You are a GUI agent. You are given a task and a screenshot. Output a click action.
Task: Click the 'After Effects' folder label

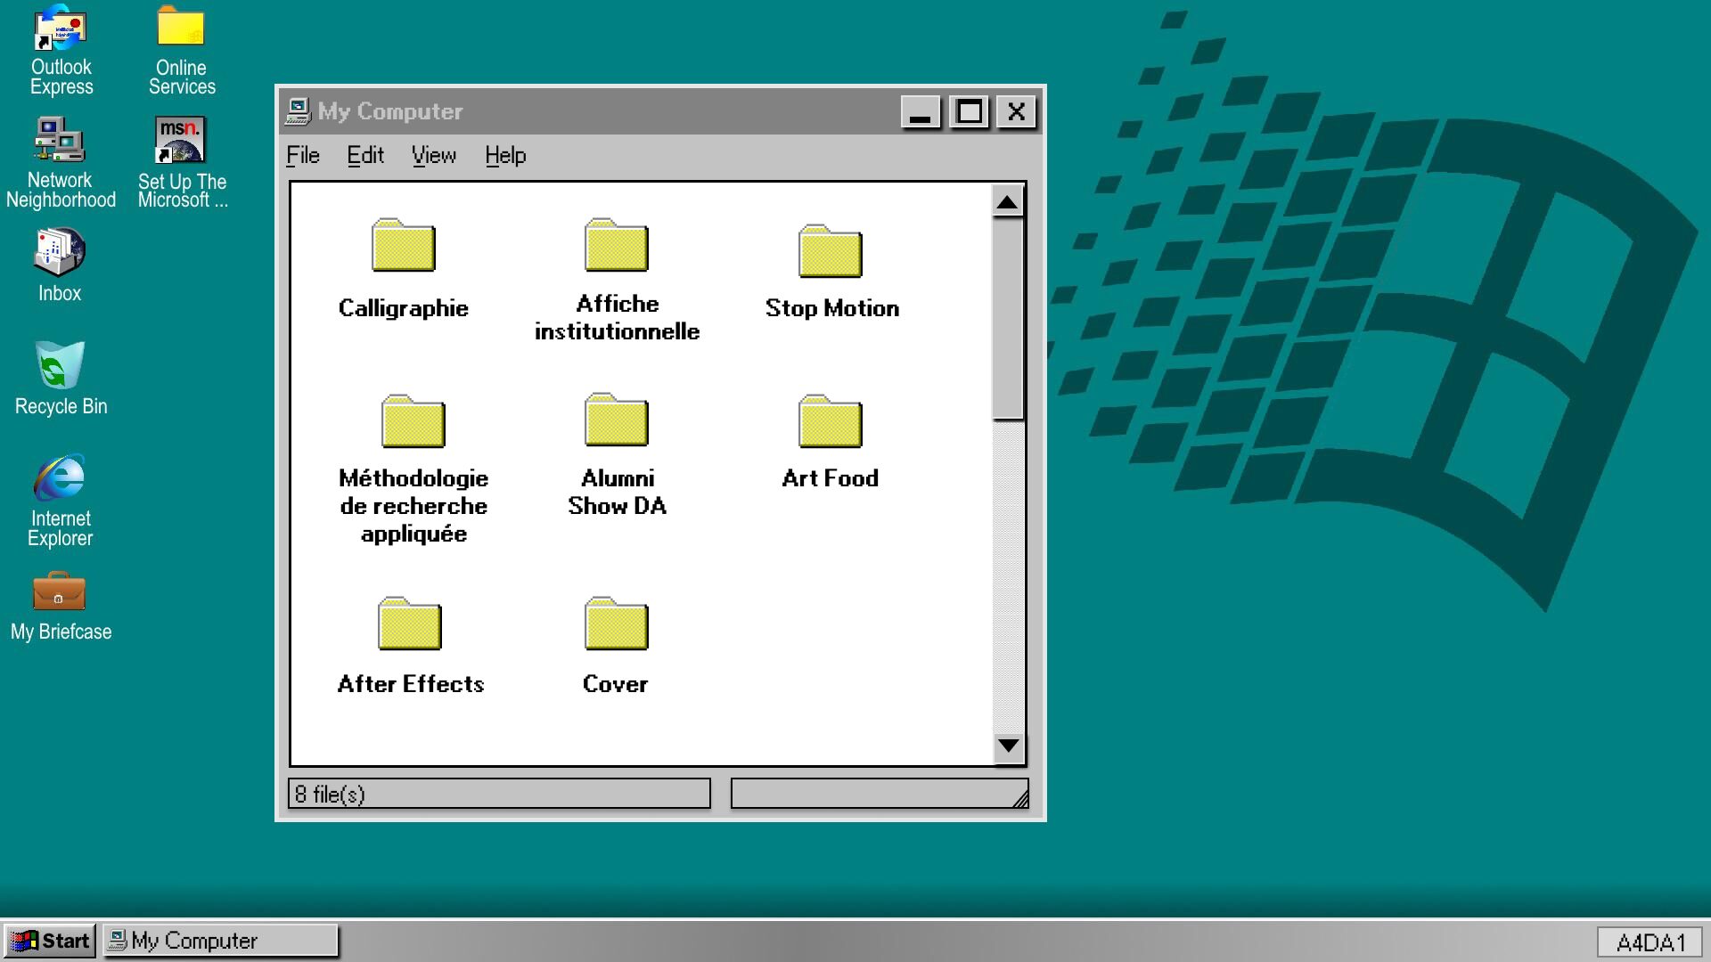click(x=411, y=684)
